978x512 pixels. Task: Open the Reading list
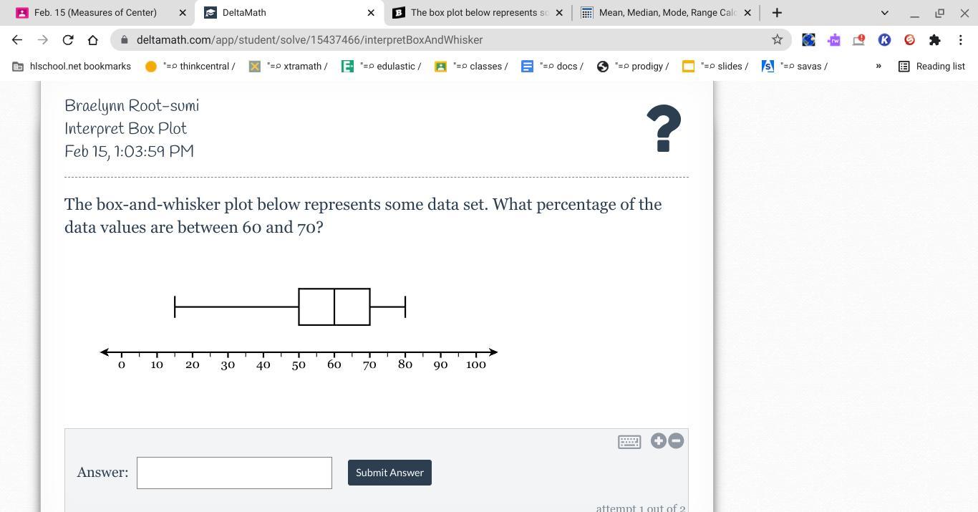coord(931,66)
